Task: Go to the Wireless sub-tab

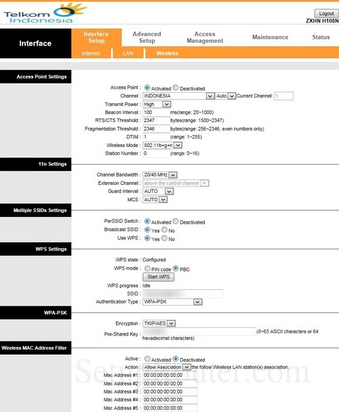Action: (167, 54)
